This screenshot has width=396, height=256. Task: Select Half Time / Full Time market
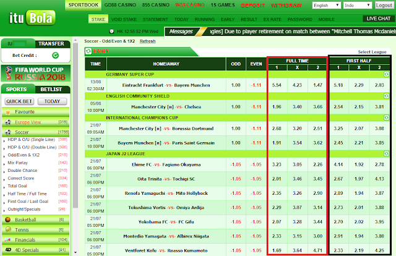(27, 194)
